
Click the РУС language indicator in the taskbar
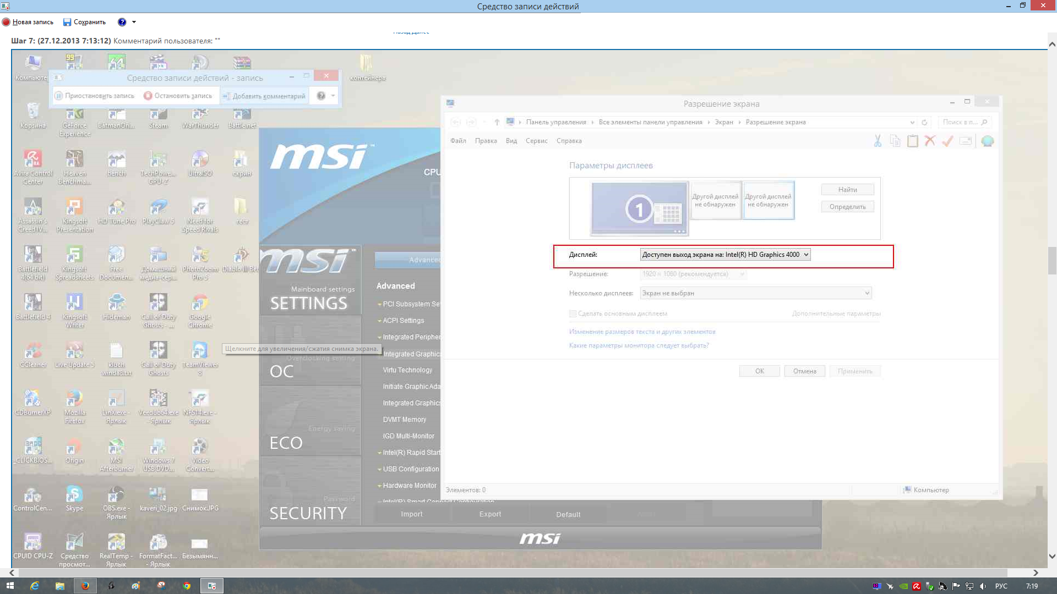coord(1001,586)
